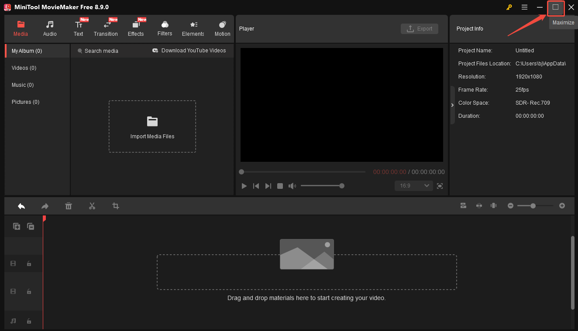Toggle the lock on the music track
This screenshot has height=331, width=578.
pyautogui.click(x=29, y=321)
